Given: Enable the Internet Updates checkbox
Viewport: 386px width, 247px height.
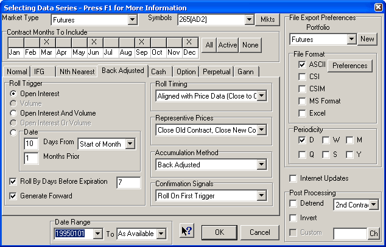Looking at the screenshot, I should tap(294, 178).
